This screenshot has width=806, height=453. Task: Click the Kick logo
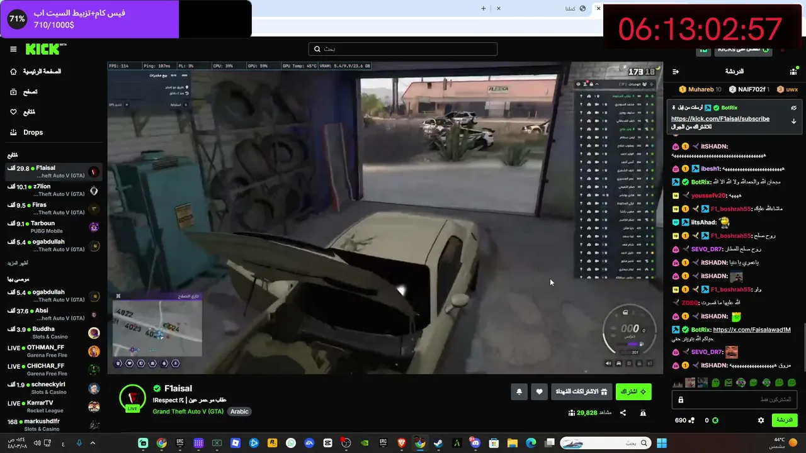point(46,49)
